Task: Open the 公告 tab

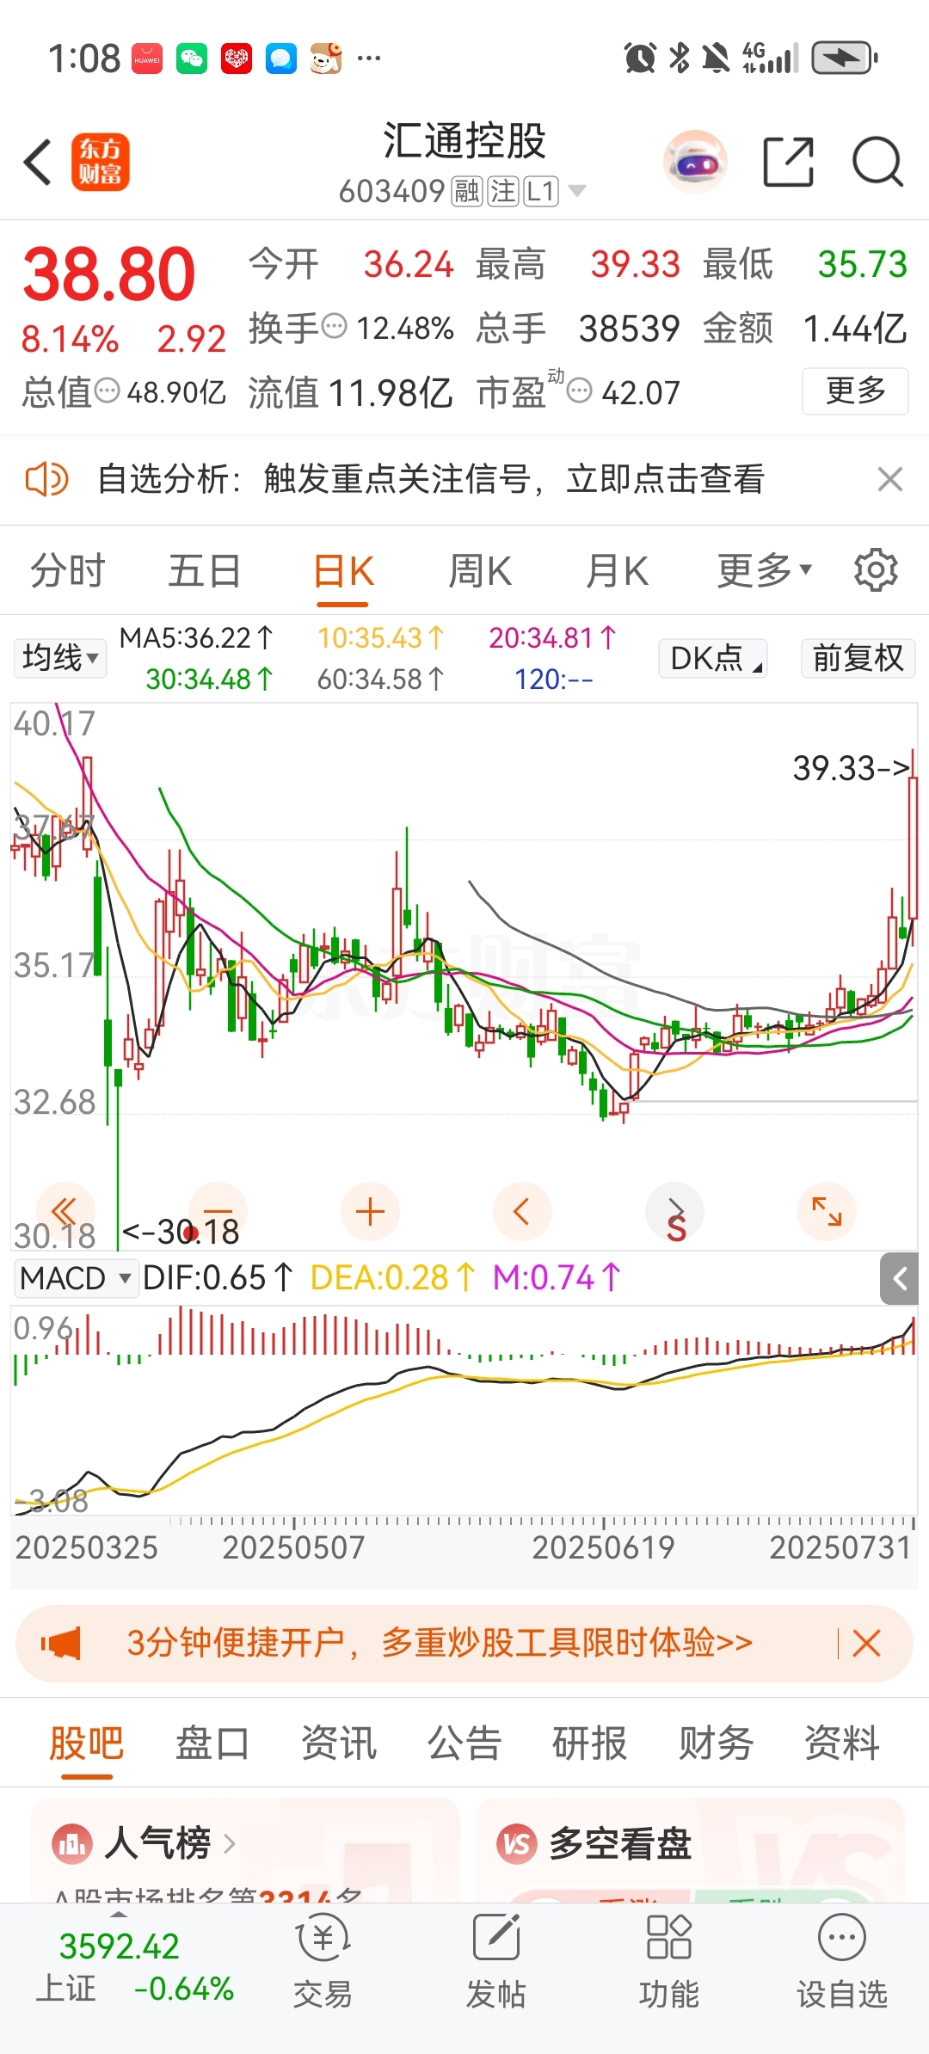Action: point(464,1743)
